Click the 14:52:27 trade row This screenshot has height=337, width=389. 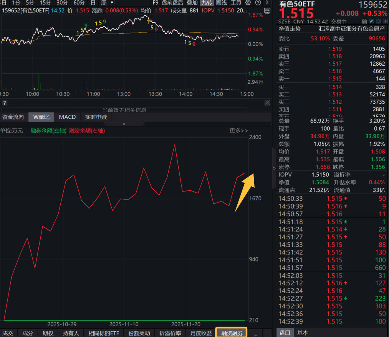(332, 298)
